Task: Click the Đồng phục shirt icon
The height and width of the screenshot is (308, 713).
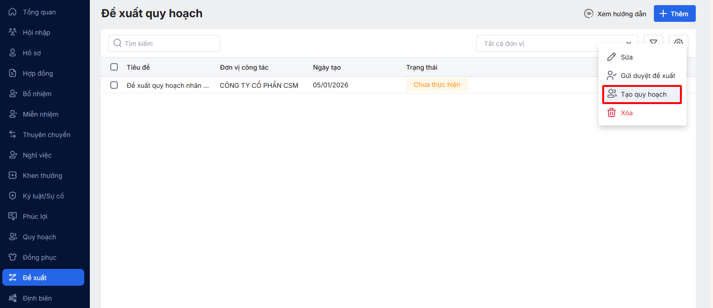Action: [x=13, y=257]
